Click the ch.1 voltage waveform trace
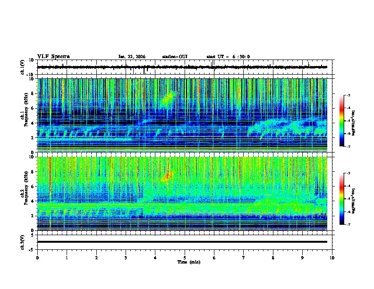 [x=182, y=67]
